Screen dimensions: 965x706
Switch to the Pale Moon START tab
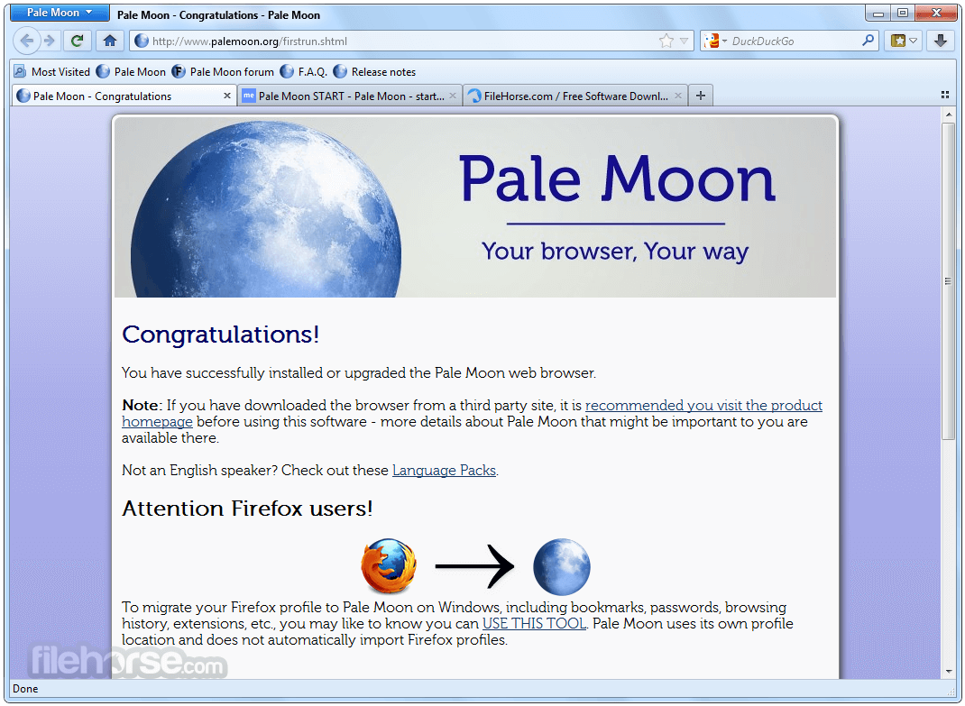coord(343,95)
